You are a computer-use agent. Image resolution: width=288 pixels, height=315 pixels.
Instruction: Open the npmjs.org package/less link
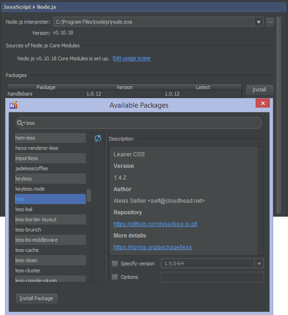click(153, 247)
